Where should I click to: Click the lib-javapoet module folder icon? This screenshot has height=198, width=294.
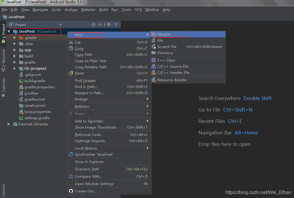click(x=21, y=68)
